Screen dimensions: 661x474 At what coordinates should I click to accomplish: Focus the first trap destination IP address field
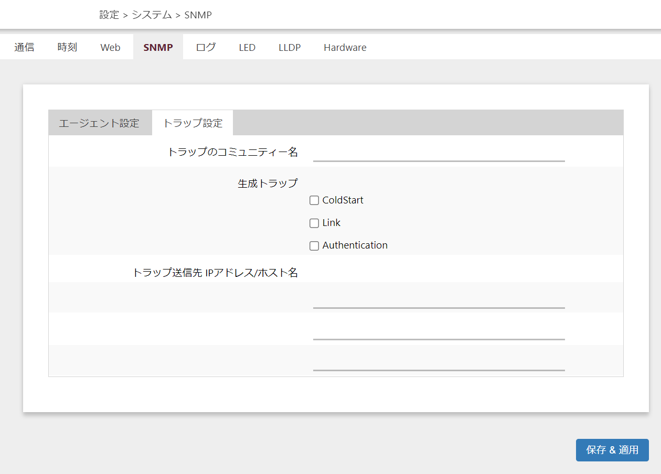[439, 299]
